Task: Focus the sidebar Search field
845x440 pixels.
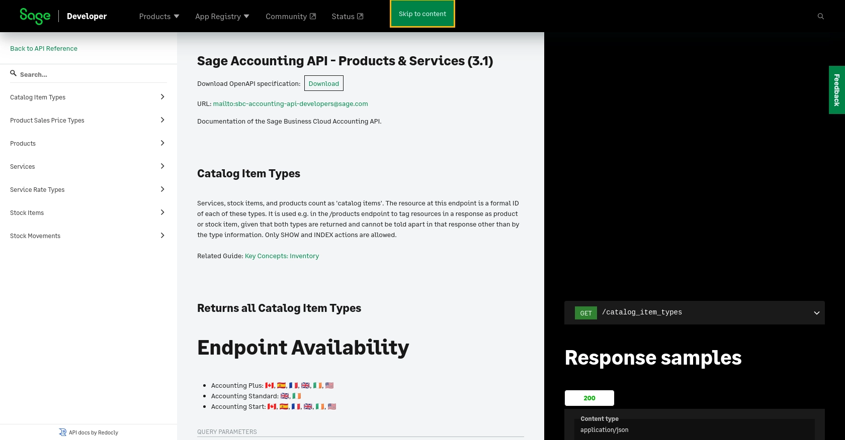Action: pos(89,74)
